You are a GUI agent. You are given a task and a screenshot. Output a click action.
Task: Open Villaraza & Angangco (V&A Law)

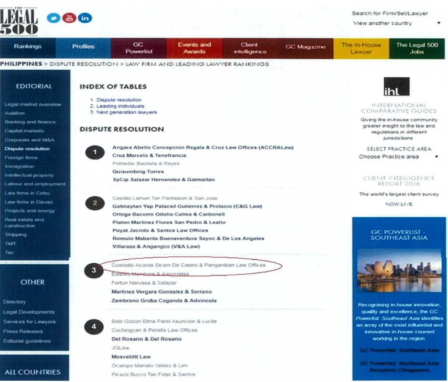156,246
